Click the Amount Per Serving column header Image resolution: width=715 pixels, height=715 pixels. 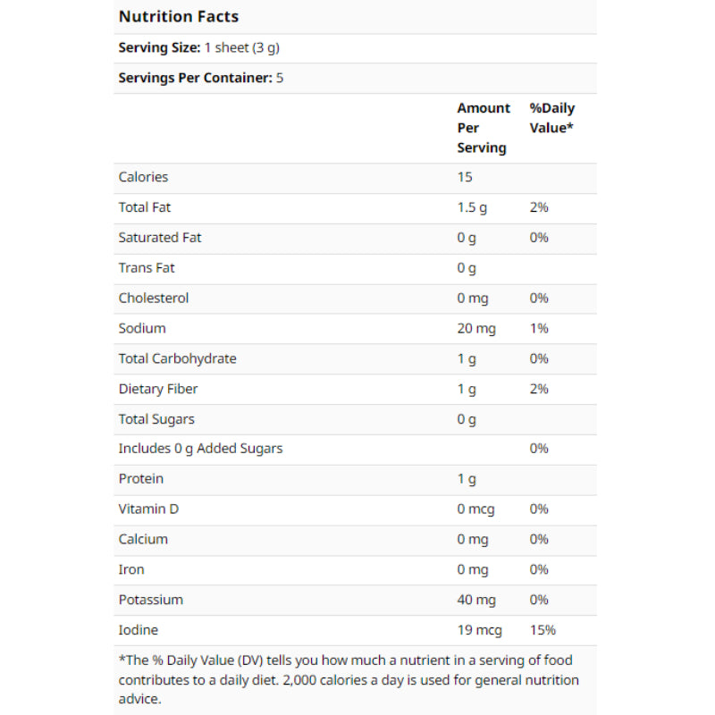pos(484,128)
